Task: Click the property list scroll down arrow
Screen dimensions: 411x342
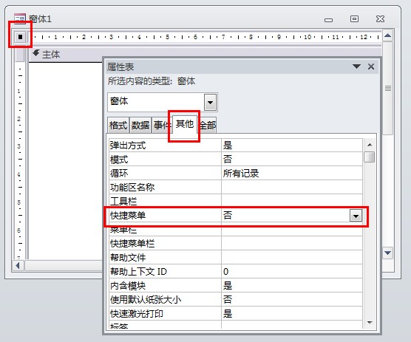Action: point(370,322)
